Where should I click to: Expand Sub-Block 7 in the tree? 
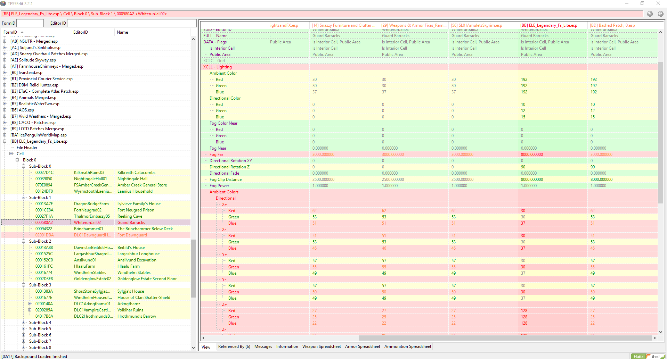(x=24, y=341)
